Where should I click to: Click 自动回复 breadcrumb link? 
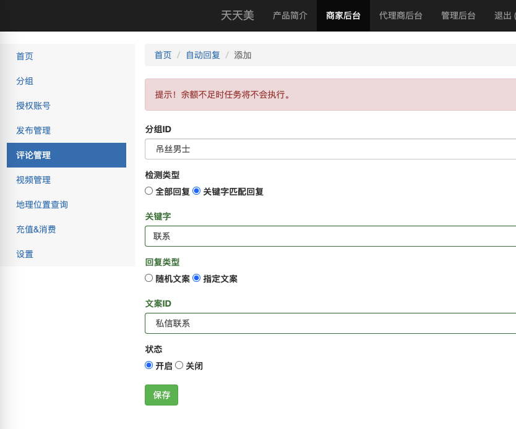tap(203, 55)
